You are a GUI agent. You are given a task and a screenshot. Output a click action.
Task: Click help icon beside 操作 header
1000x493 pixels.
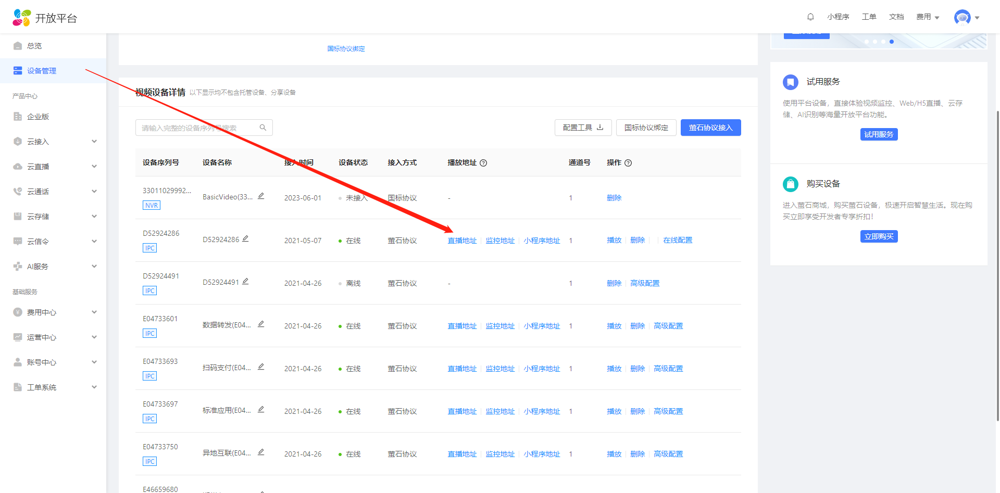tap(628, 163)
